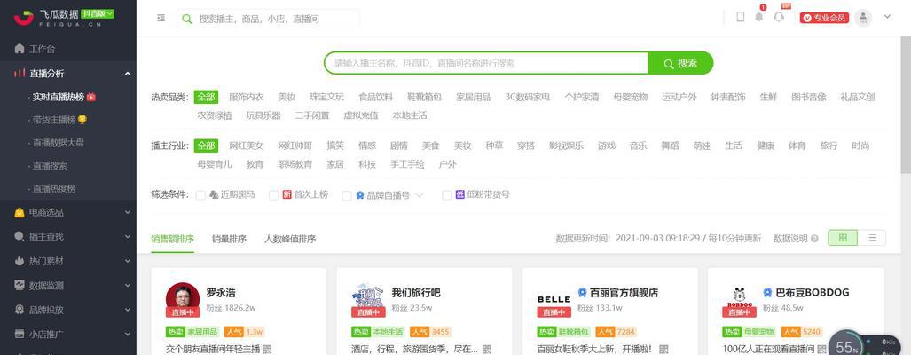The width and height of the screenshot is (911, 355).
Task: Select 全部 under 热卖品类
Action: [207, 97]
